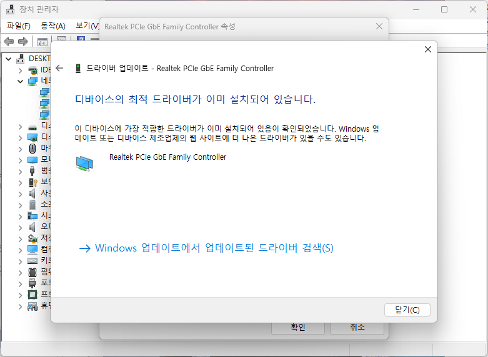Select the processor category icon in 프 row
Image resolution: width=488 pixels, height=357 pixels.
click(32, 294)
